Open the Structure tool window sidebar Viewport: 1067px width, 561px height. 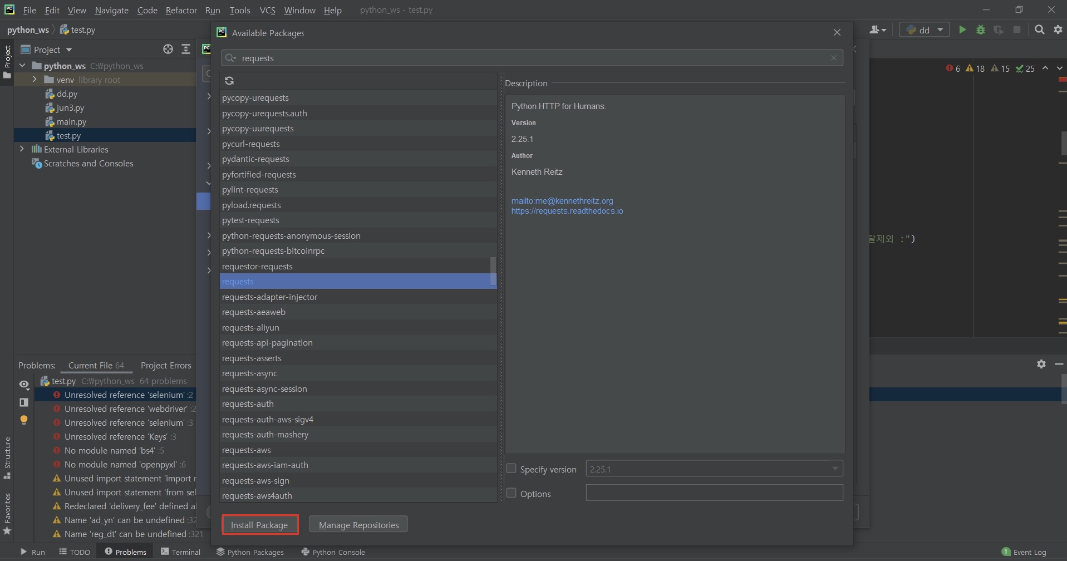[x=7, y=457]
